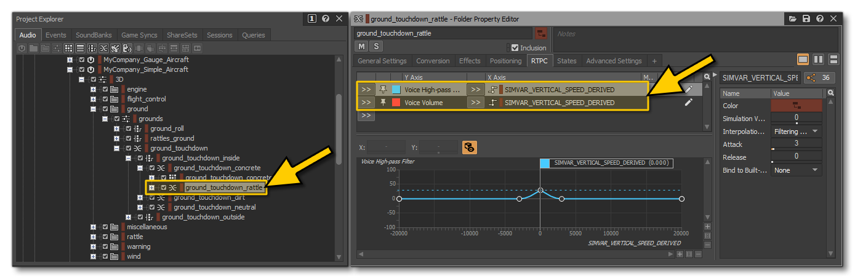This screenshot has height=279, width=855.
Task: Click the help icon in Property Editor title bar
Action: tap(819, 19)
